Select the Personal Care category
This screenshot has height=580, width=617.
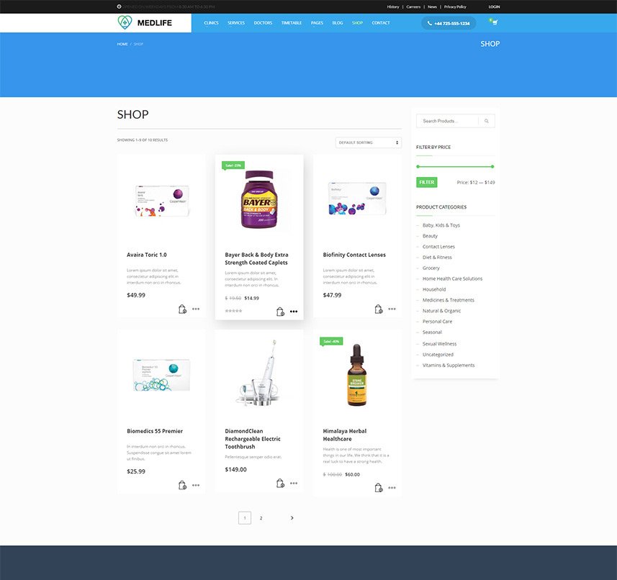pos(437,322)
